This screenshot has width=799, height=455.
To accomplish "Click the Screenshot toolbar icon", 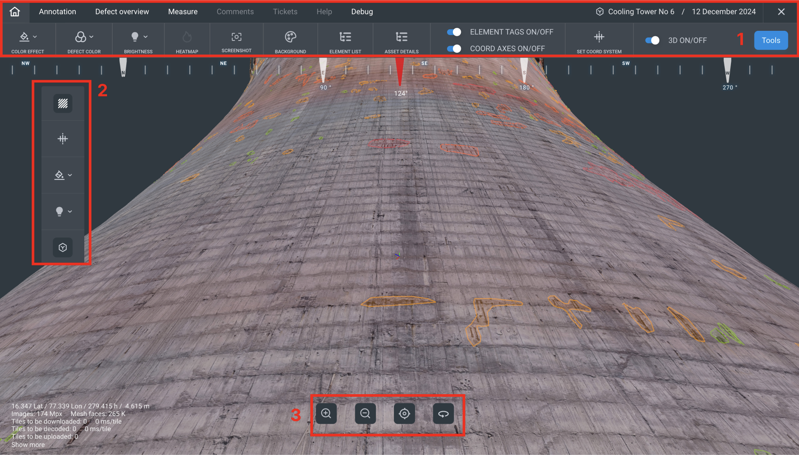I will pyautogui.click(x=236, y=37).
